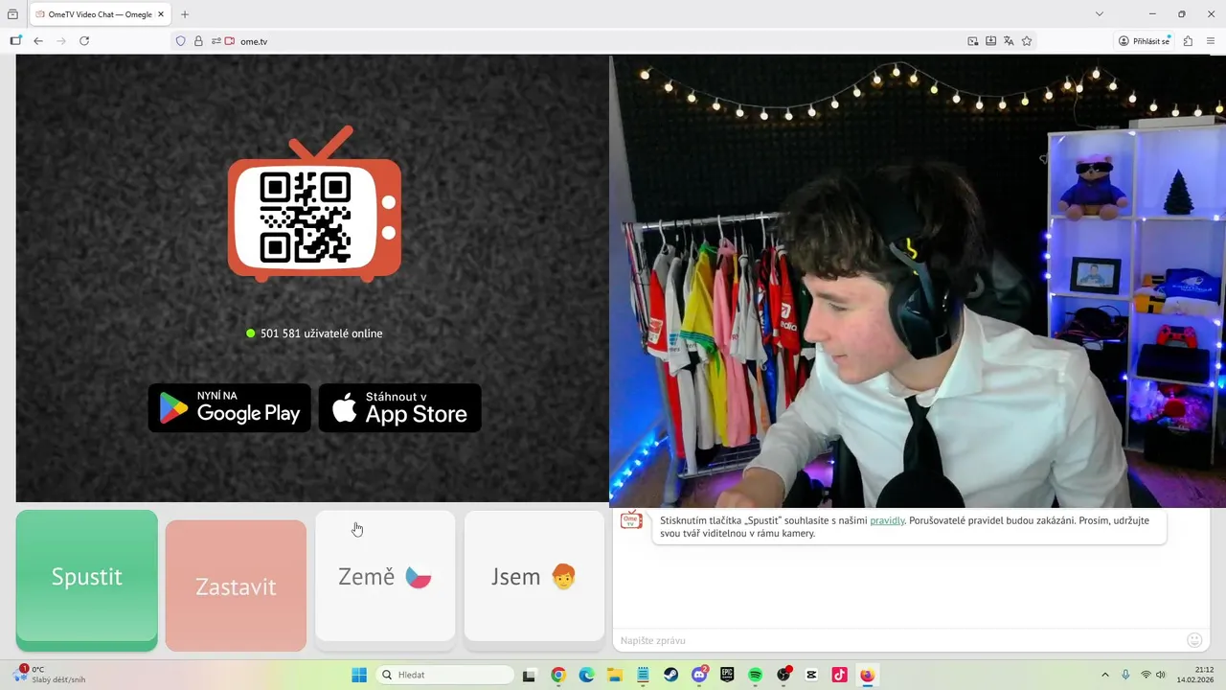Open the Google Play store badge
1226x690 pixels.
[x=230, y=408]
